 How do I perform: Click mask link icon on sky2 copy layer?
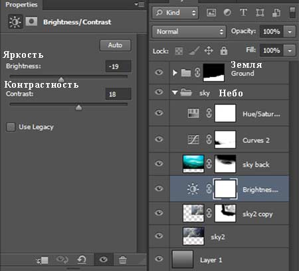pyautogui.click(x=209, y=213)
